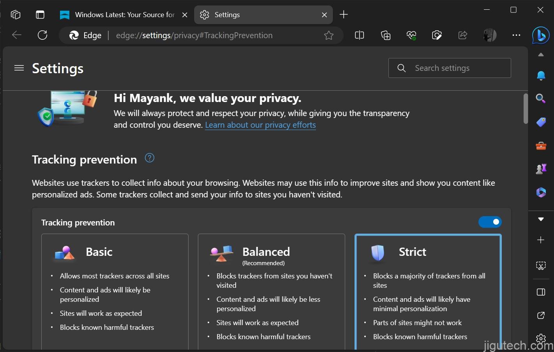554x352 pixels.
Task: Click the address bar URL
Action: tap(194, 35)
